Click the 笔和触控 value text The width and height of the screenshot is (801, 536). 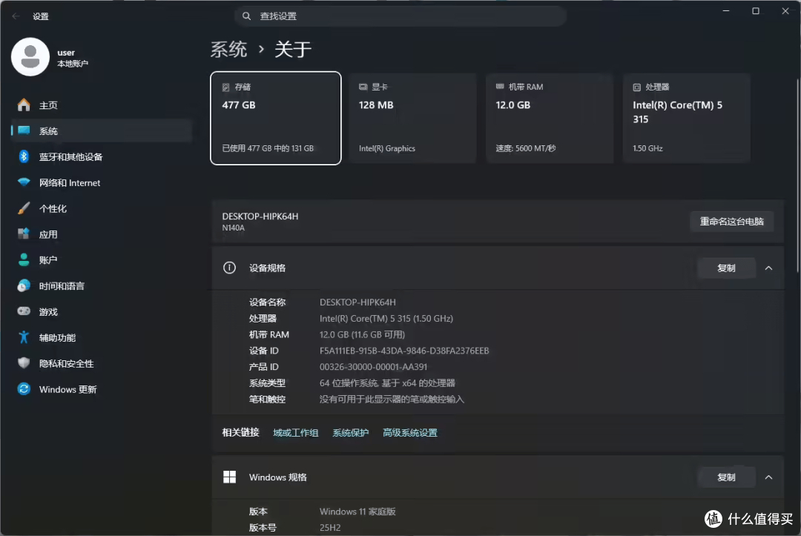pos(392,399)
